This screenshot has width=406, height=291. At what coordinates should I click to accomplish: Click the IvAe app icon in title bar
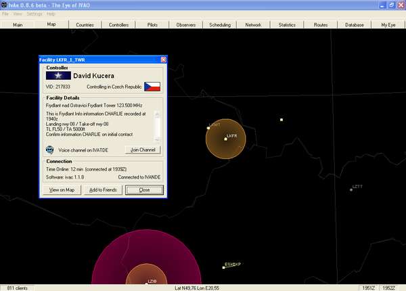[x=4, y=5]
